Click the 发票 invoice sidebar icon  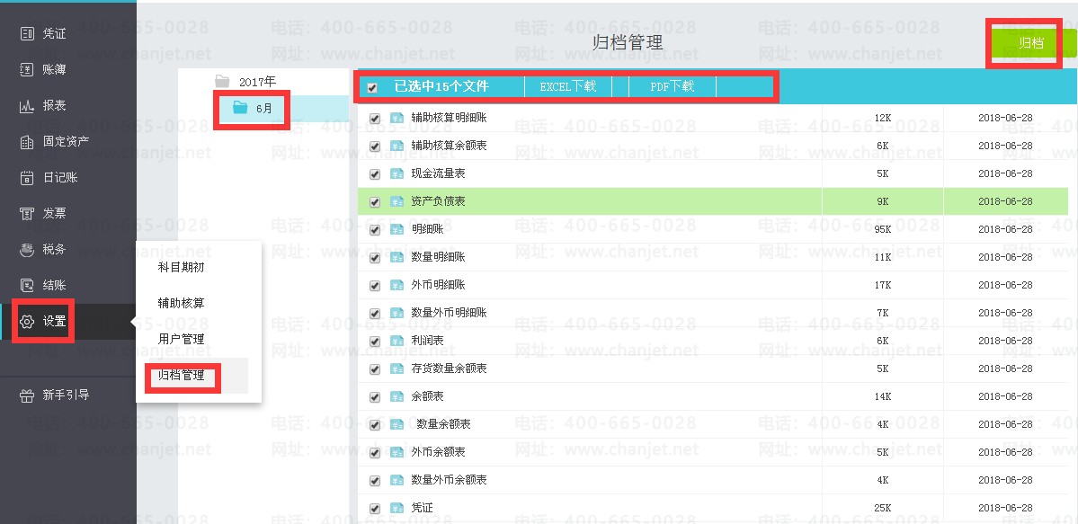(27, 213)
